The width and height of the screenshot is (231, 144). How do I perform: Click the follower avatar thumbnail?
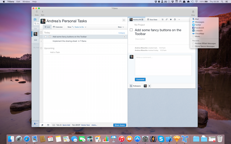(x=145, y=86)
